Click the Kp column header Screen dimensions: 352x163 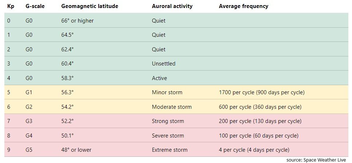(10, 6)
